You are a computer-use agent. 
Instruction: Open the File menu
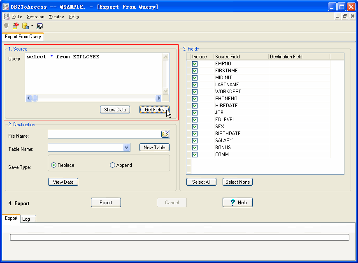click(17, 17)
